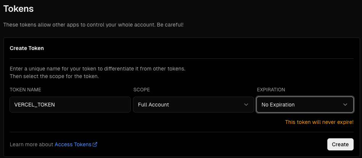Click the EXPIRATION field label

pyautogui.click(x=271, y=89)
